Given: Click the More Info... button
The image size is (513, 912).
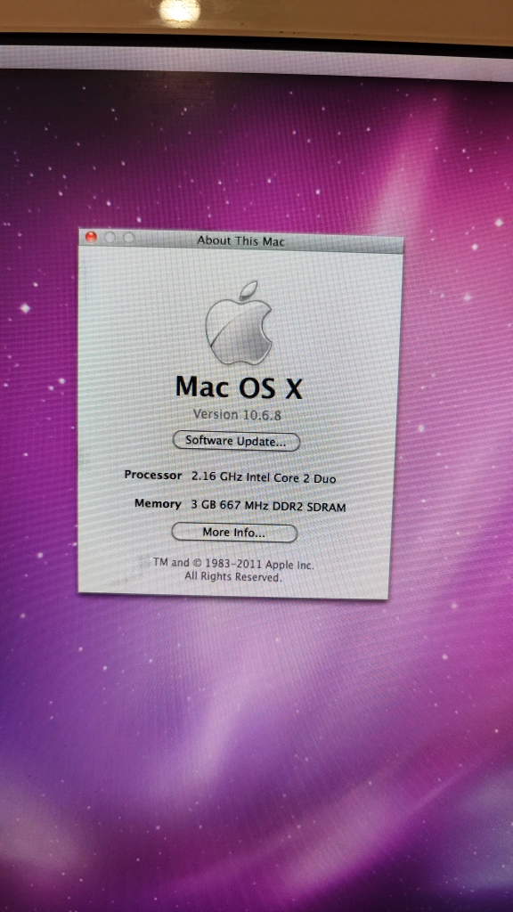Looking at the screenshot, I should coord(234,533).
